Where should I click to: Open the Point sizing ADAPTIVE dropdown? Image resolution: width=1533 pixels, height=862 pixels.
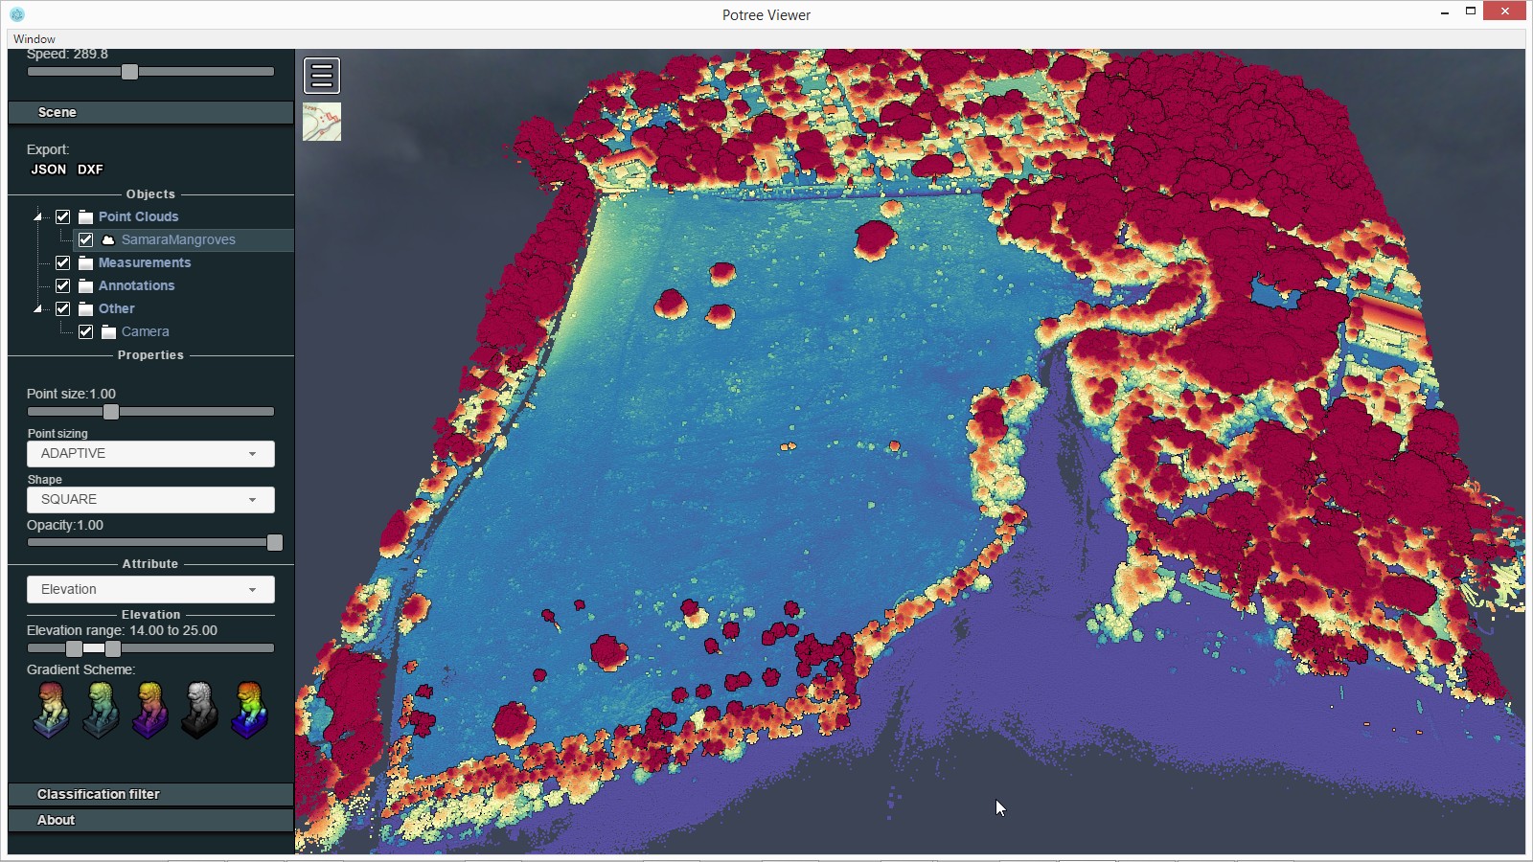[x=150, y=454]
